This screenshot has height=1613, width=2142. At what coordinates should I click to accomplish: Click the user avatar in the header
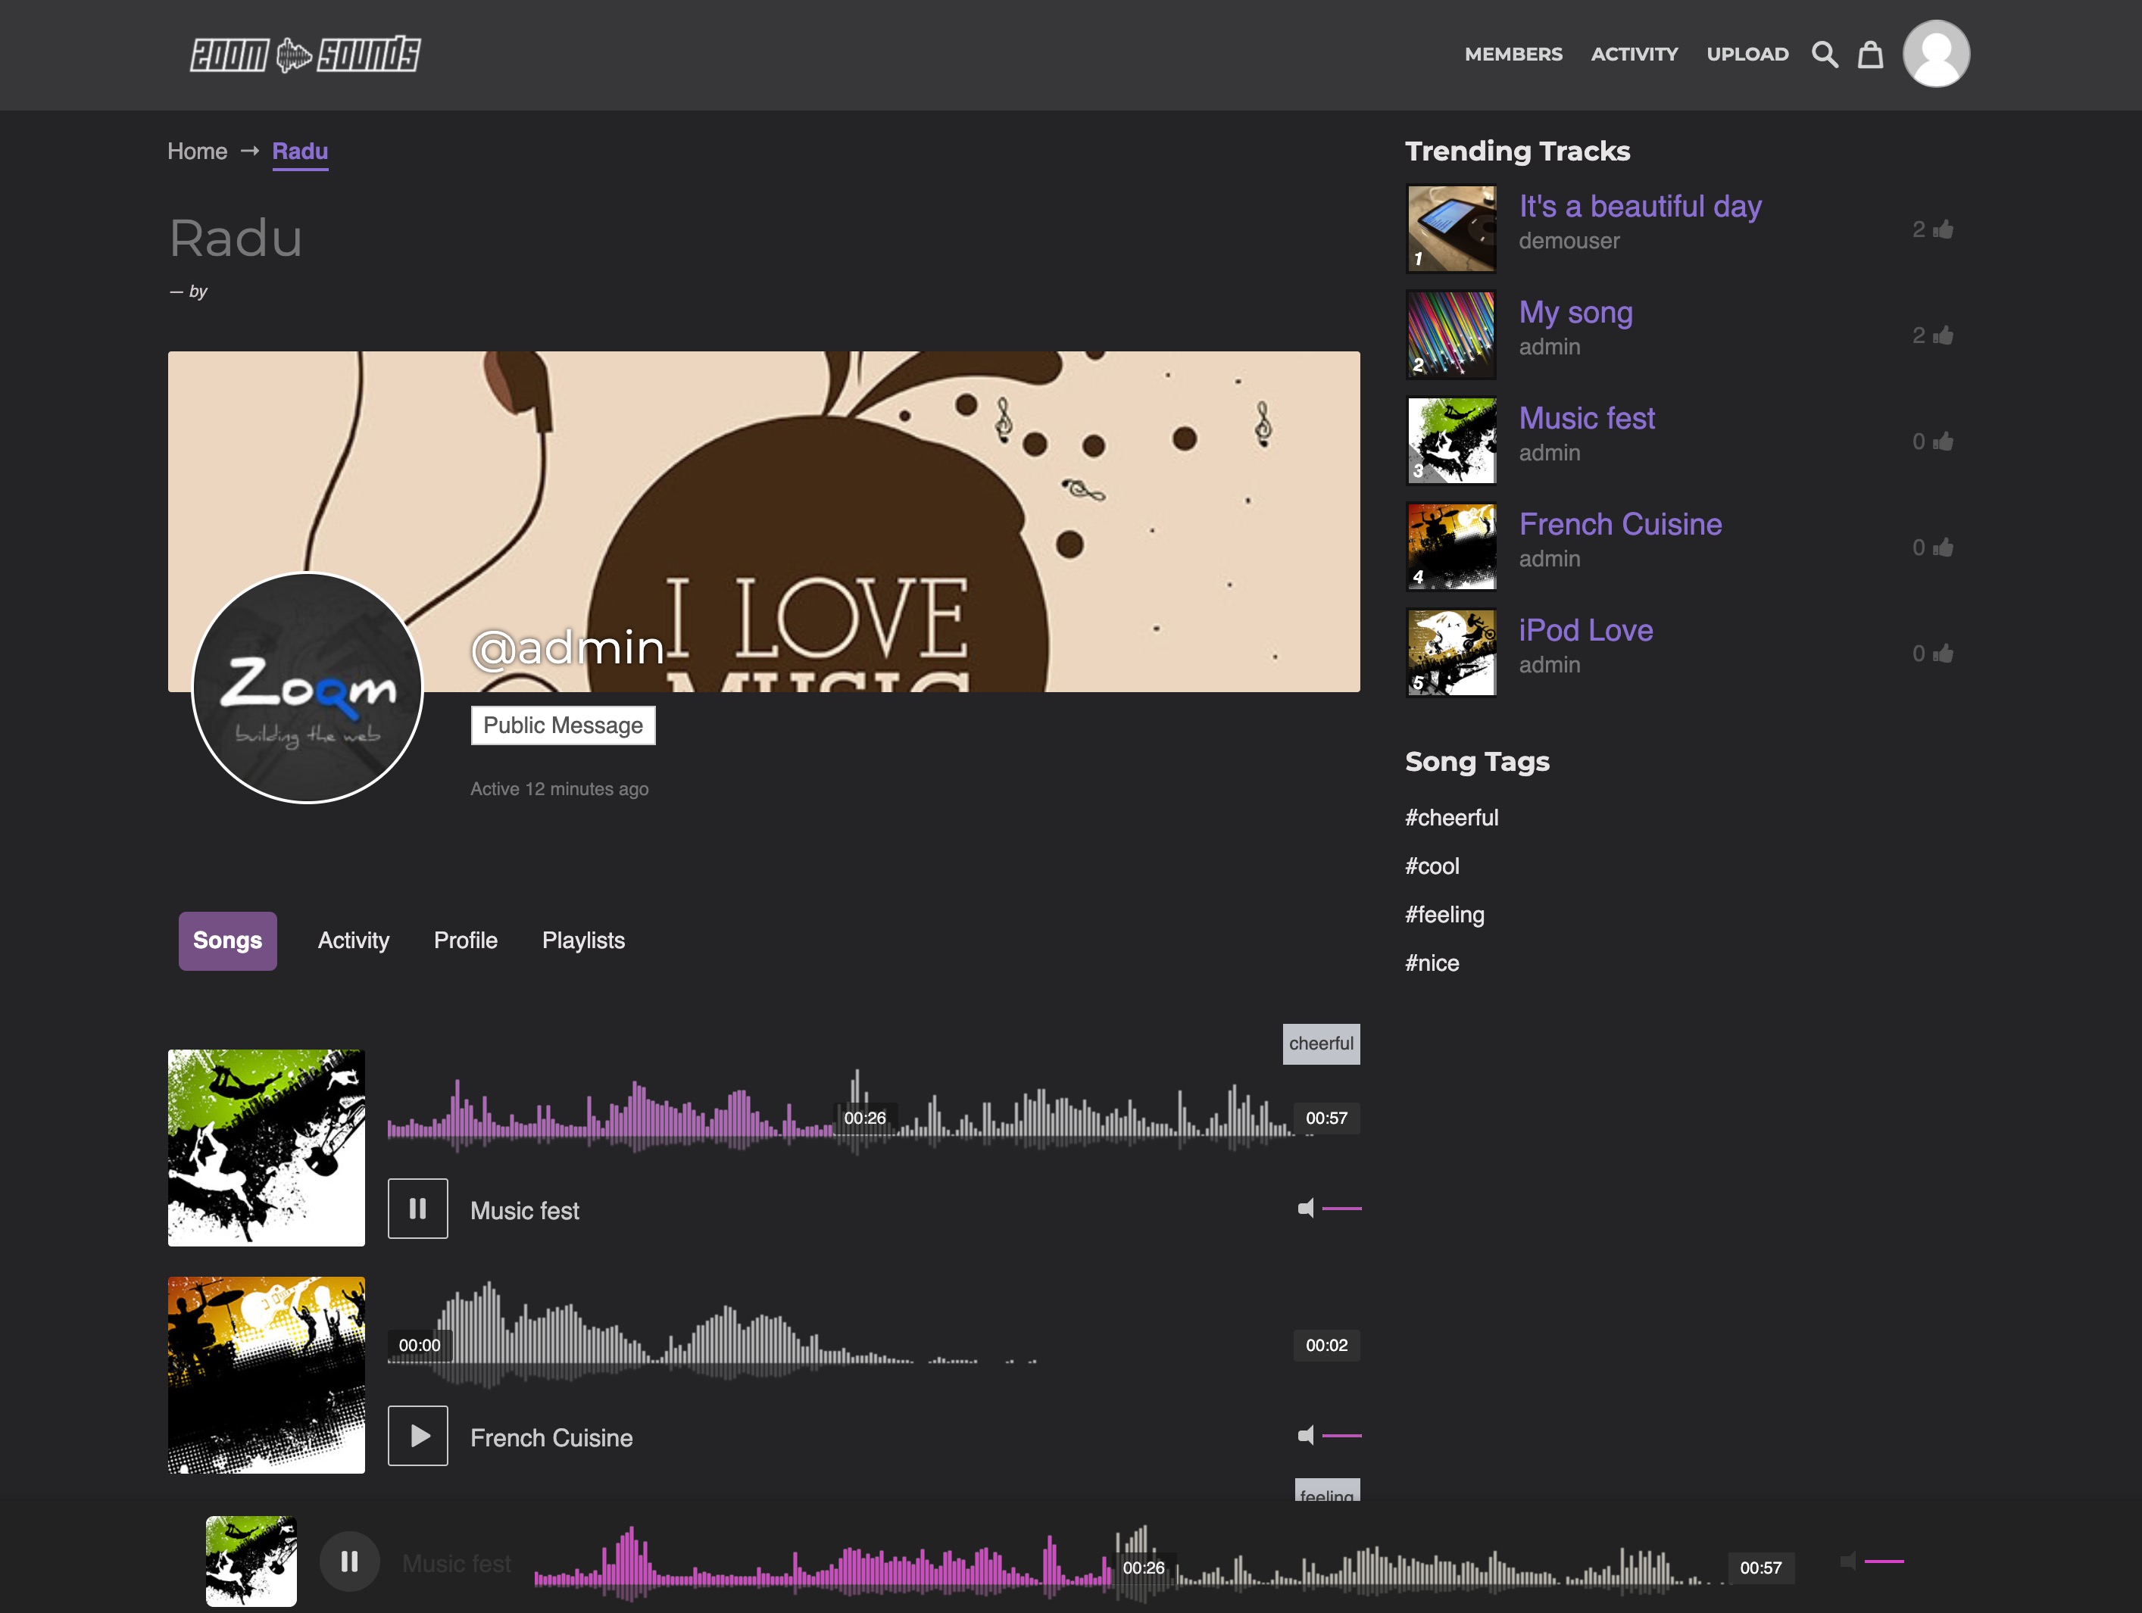pos(1936,55)
